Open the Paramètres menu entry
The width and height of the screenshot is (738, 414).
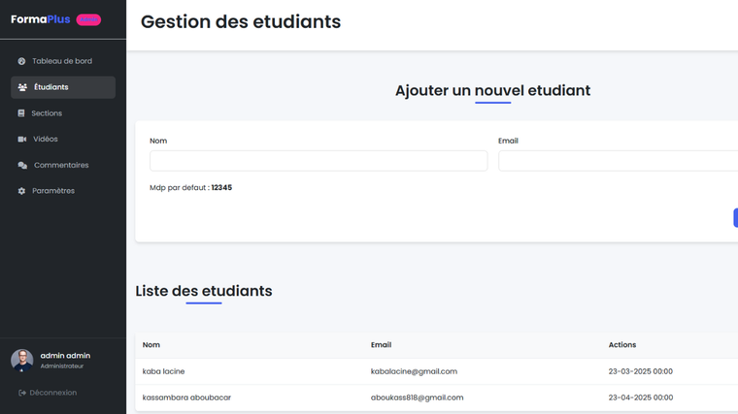[x=53, y=191]
